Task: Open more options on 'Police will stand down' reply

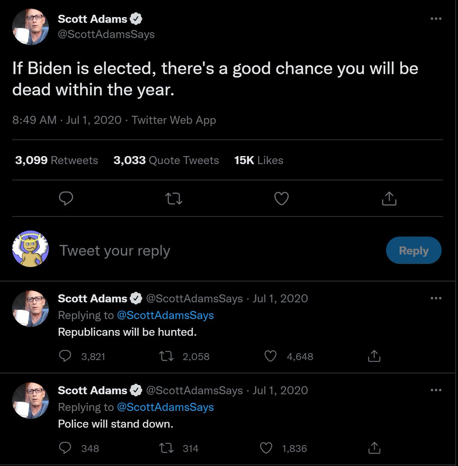Action: [x=436, y=390]
